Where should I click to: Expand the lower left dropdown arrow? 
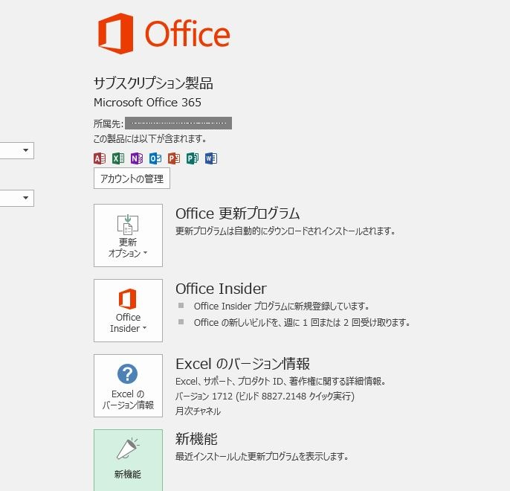click(x=25, y=198)
